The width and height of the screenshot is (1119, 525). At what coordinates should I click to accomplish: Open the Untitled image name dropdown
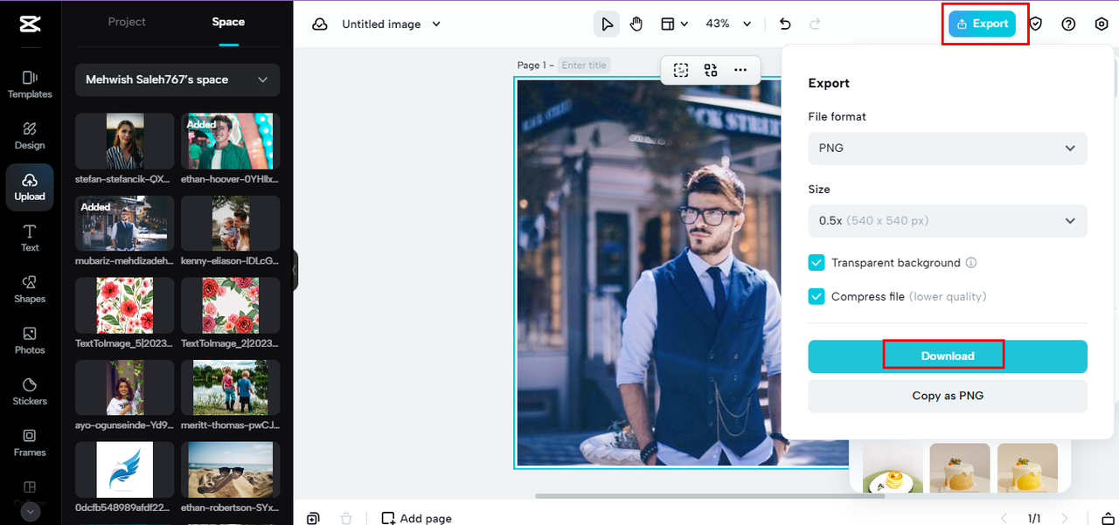click(391, 24)
